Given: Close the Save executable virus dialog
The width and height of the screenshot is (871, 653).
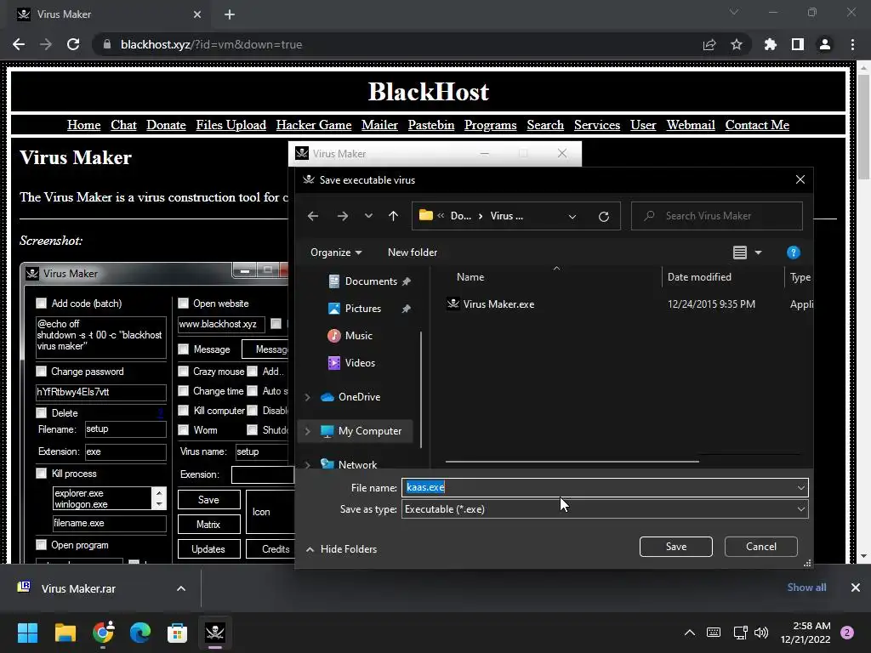Looking at the screenshot, I should click(800, 179).
